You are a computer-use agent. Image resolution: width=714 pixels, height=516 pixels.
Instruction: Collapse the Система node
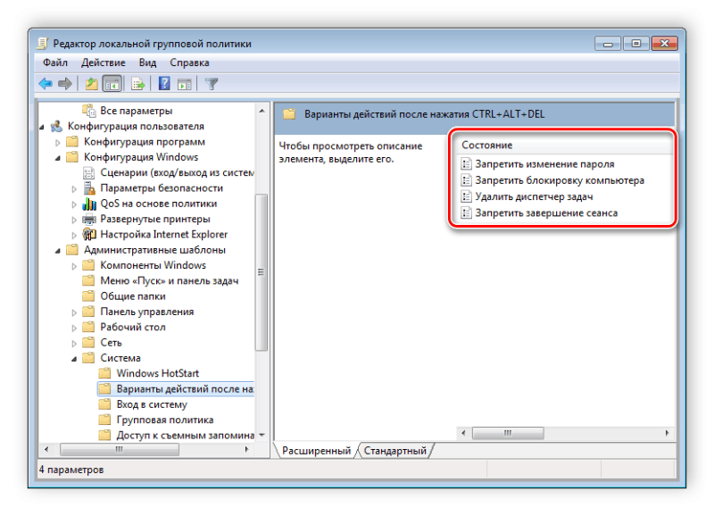(x=74, y=359)
